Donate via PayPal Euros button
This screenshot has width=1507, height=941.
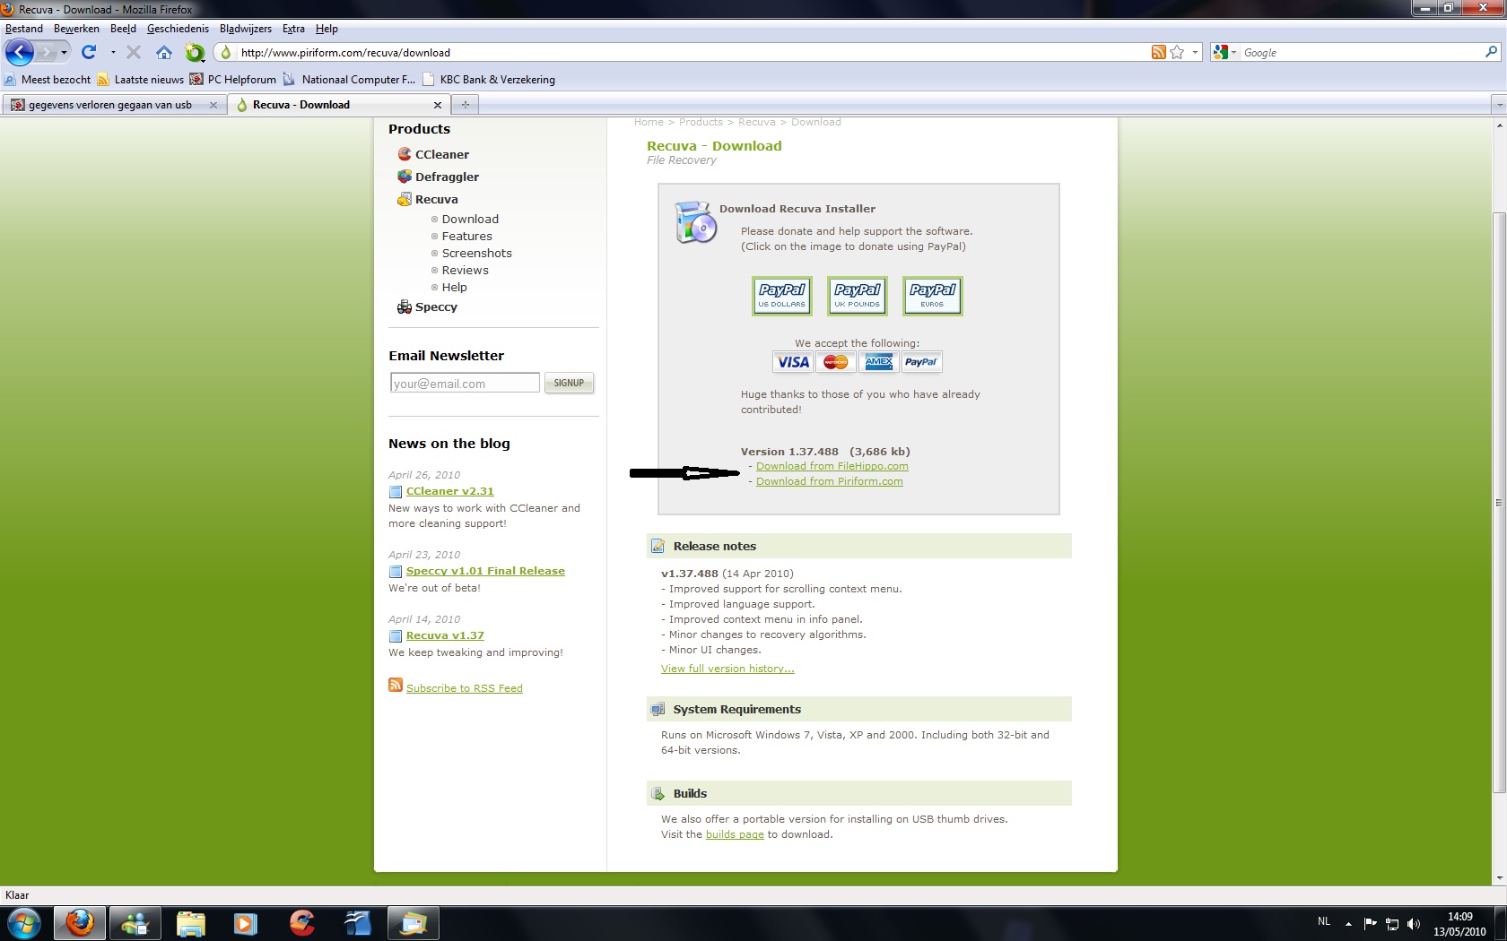933,296
